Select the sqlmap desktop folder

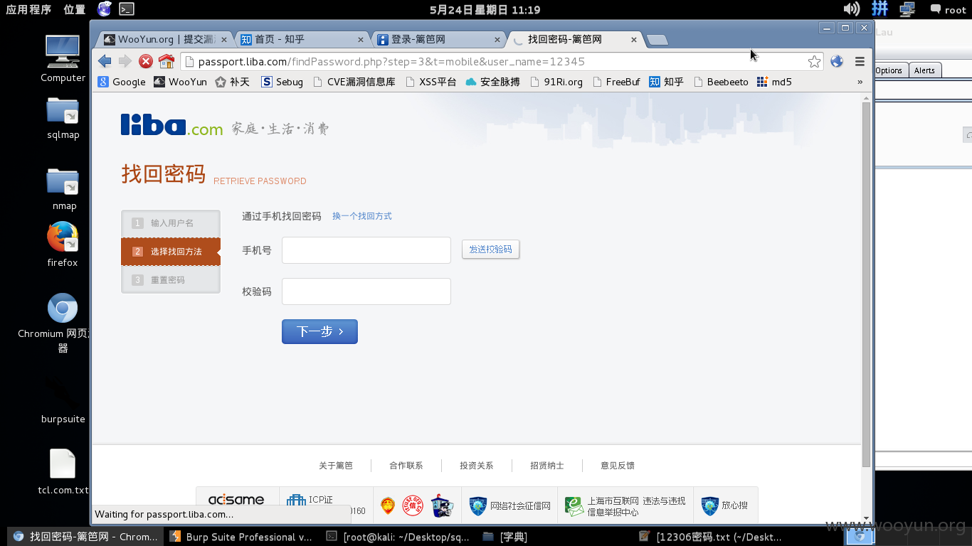63,118
